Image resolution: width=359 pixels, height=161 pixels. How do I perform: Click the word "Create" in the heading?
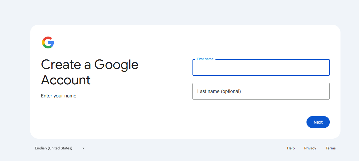click(x=61, y=65)
